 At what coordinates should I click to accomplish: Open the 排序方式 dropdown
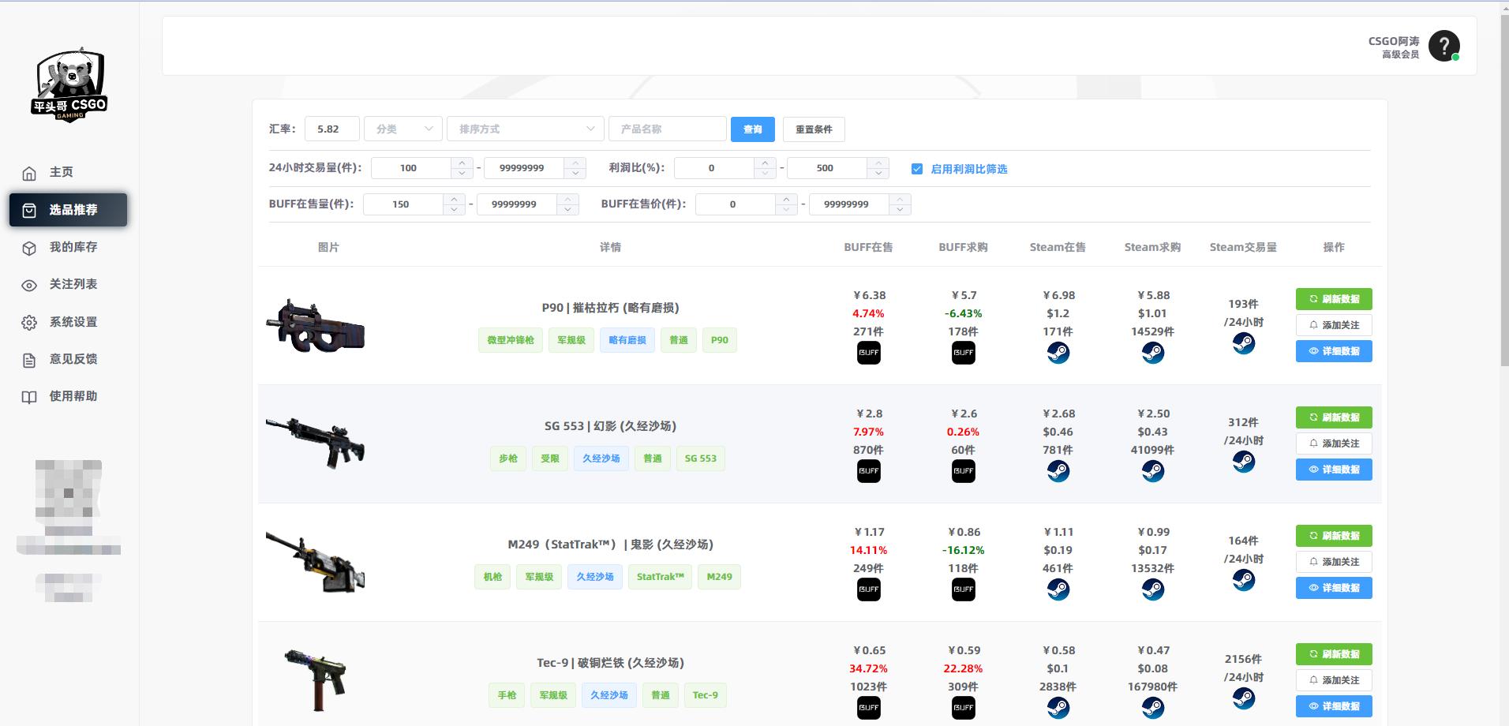(x=524, y=129)
